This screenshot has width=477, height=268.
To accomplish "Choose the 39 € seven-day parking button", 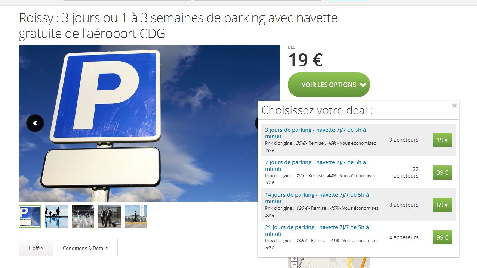I will (x=442, y=172).
